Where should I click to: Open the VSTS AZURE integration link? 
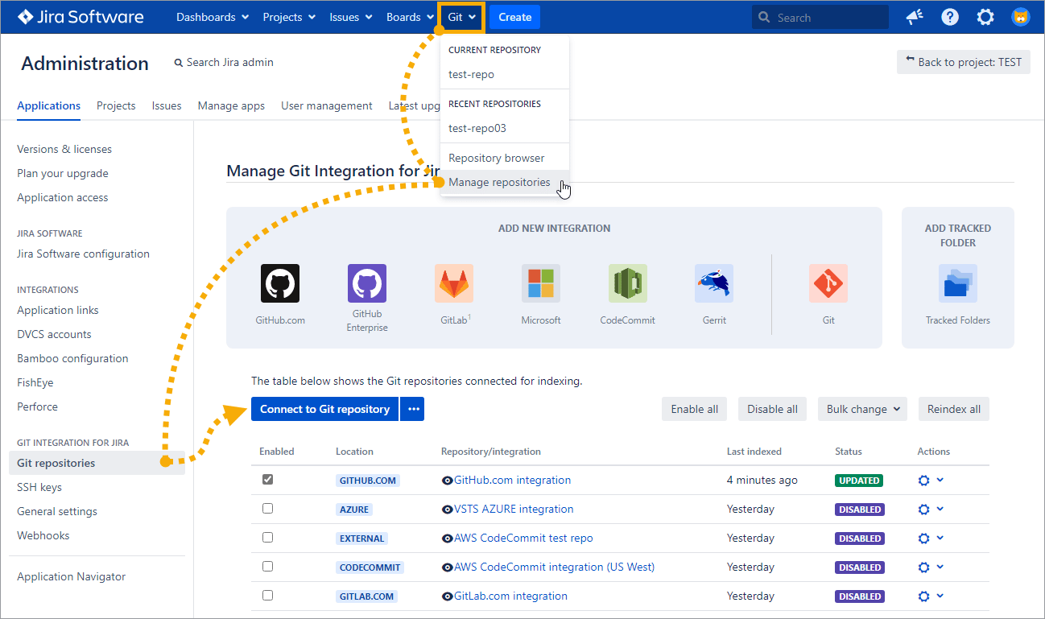coord(514,509)
